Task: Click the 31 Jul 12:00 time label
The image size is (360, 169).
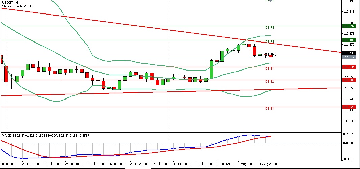Action: (x=225, y=164)
